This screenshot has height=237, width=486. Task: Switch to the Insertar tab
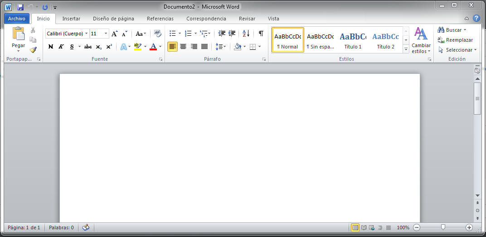[71, 19]
